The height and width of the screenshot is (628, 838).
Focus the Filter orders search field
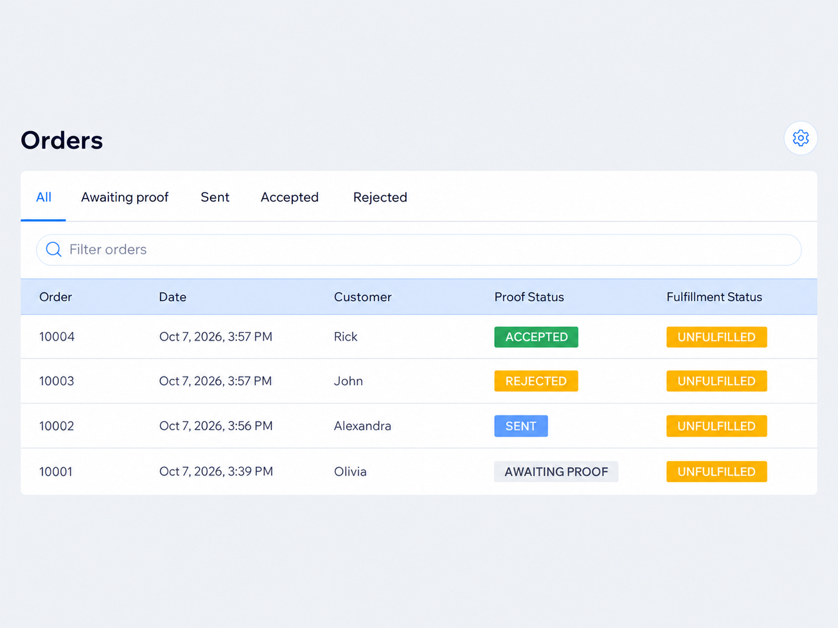(x=419, y=250)
